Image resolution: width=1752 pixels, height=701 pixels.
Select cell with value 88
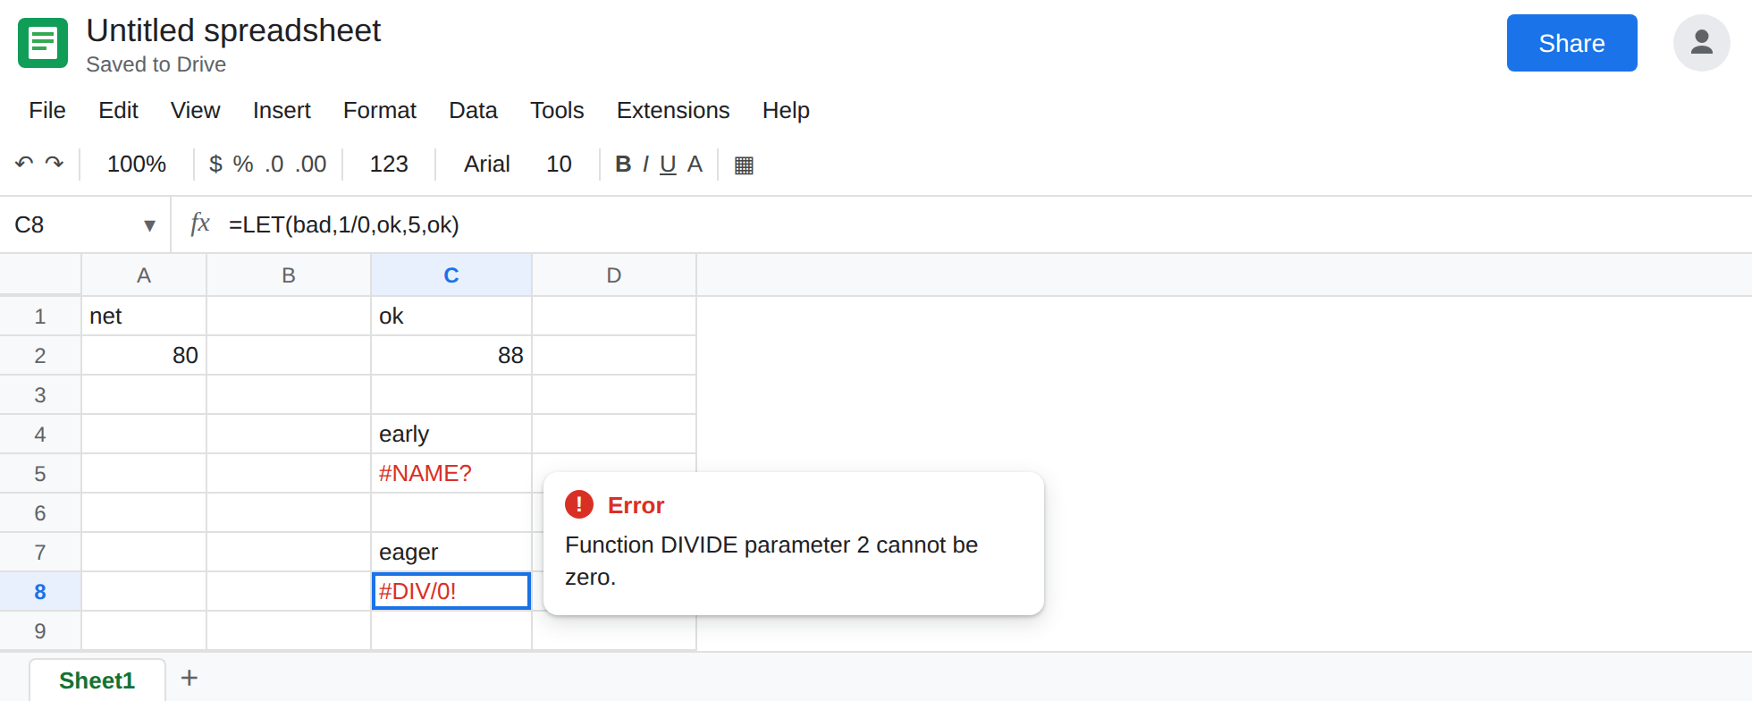(x=451, y=356)
